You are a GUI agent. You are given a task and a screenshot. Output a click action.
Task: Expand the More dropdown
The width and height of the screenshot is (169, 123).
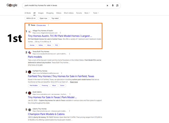(87, 13)
